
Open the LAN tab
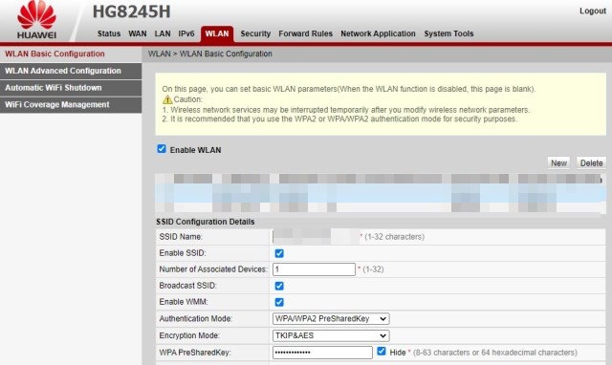(163, 33)
